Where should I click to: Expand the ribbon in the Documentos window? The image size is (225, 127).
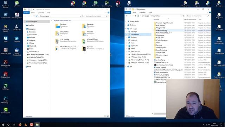pos(207,13)
